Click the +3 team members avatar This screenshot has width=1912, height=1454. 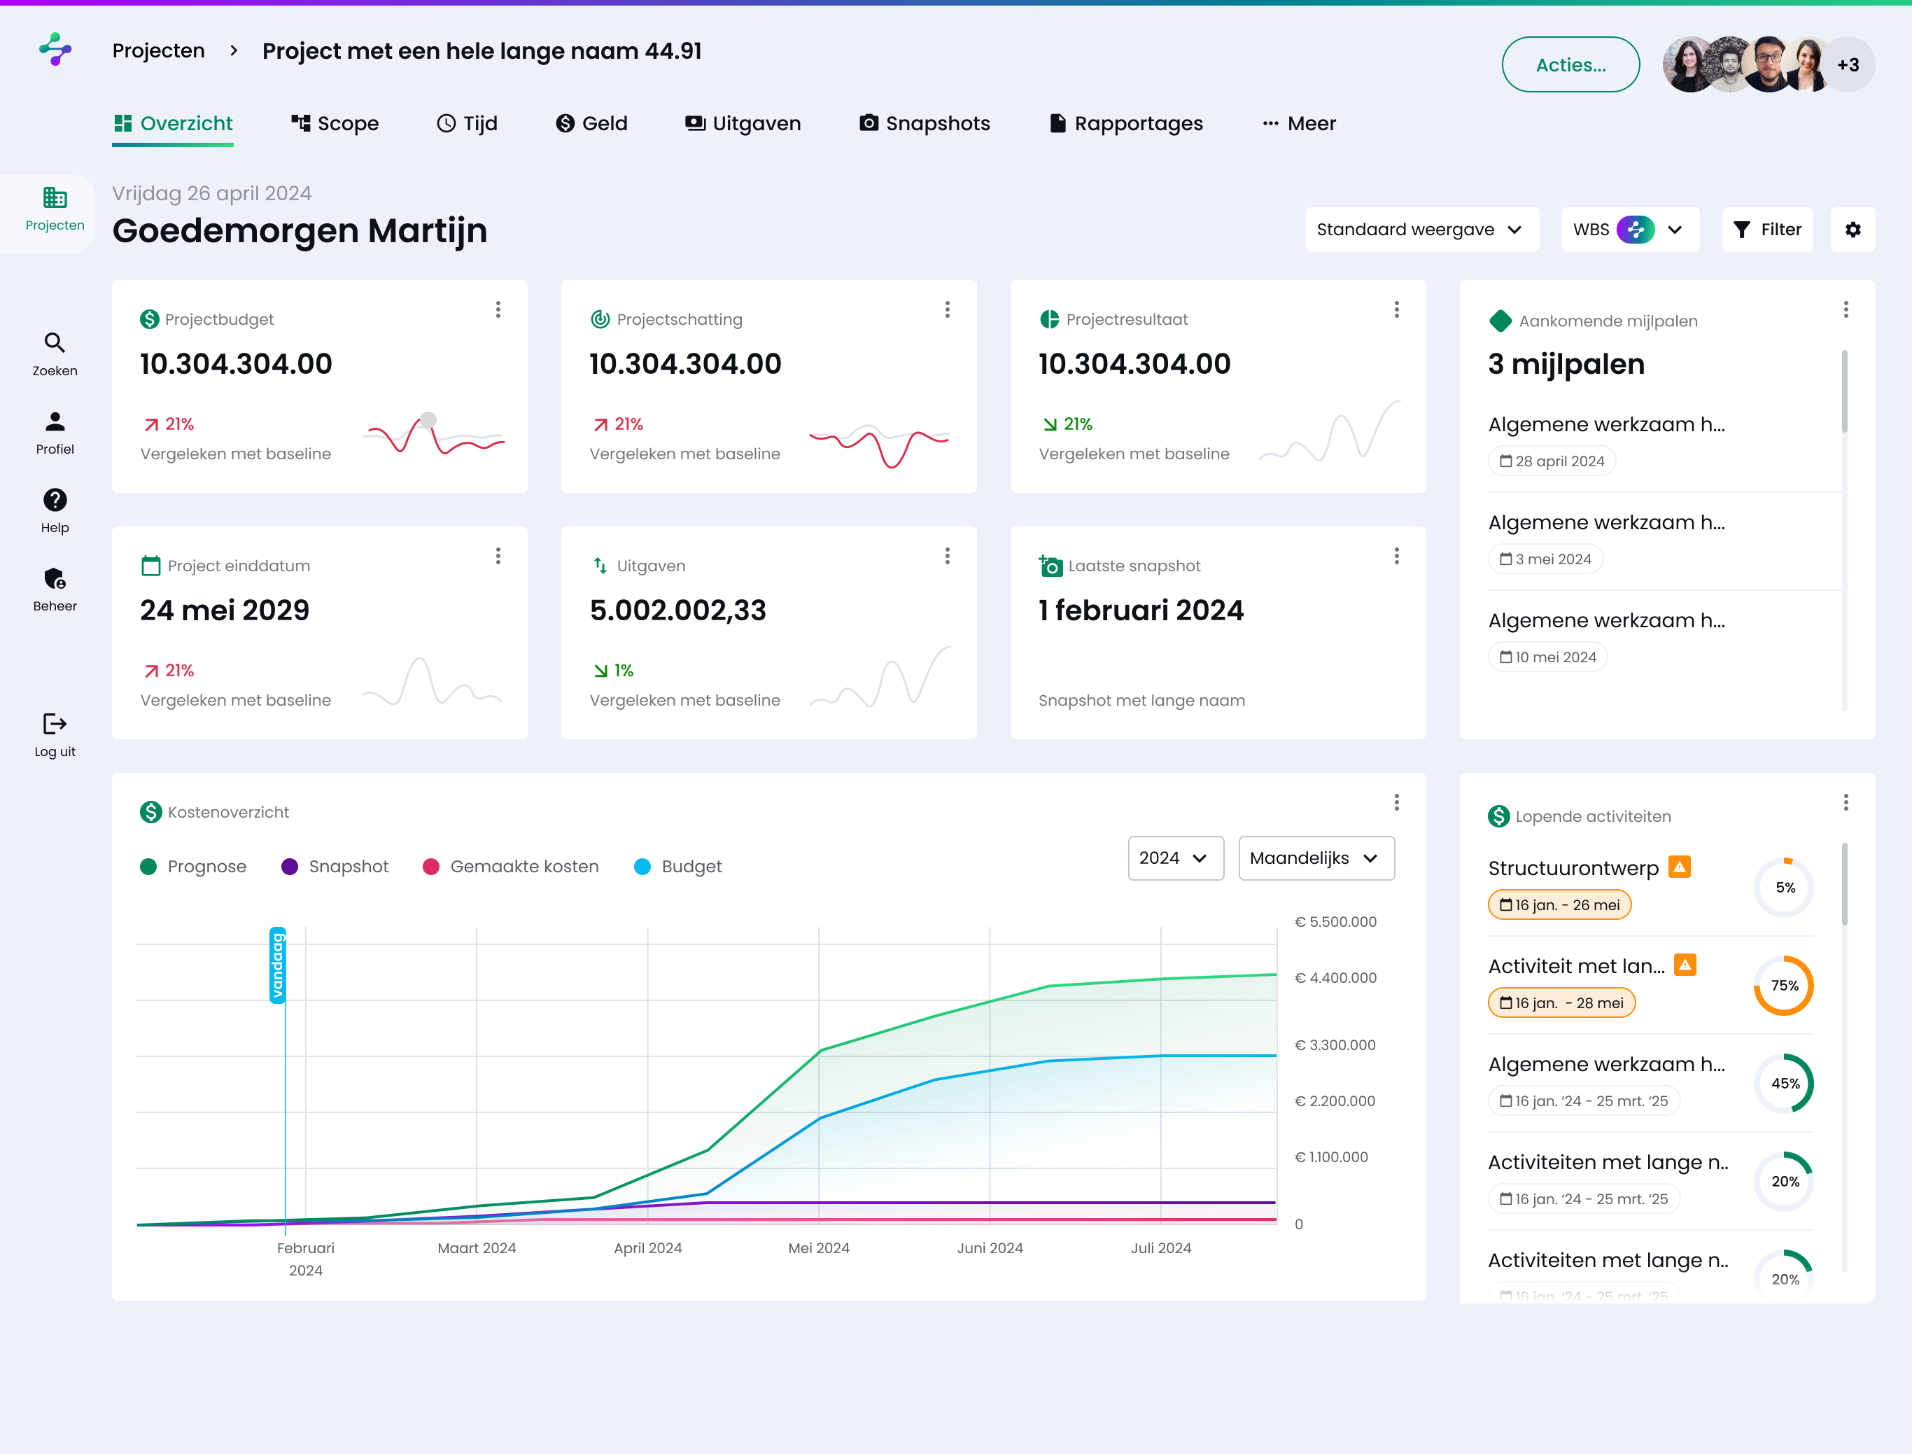(1847, 65)
